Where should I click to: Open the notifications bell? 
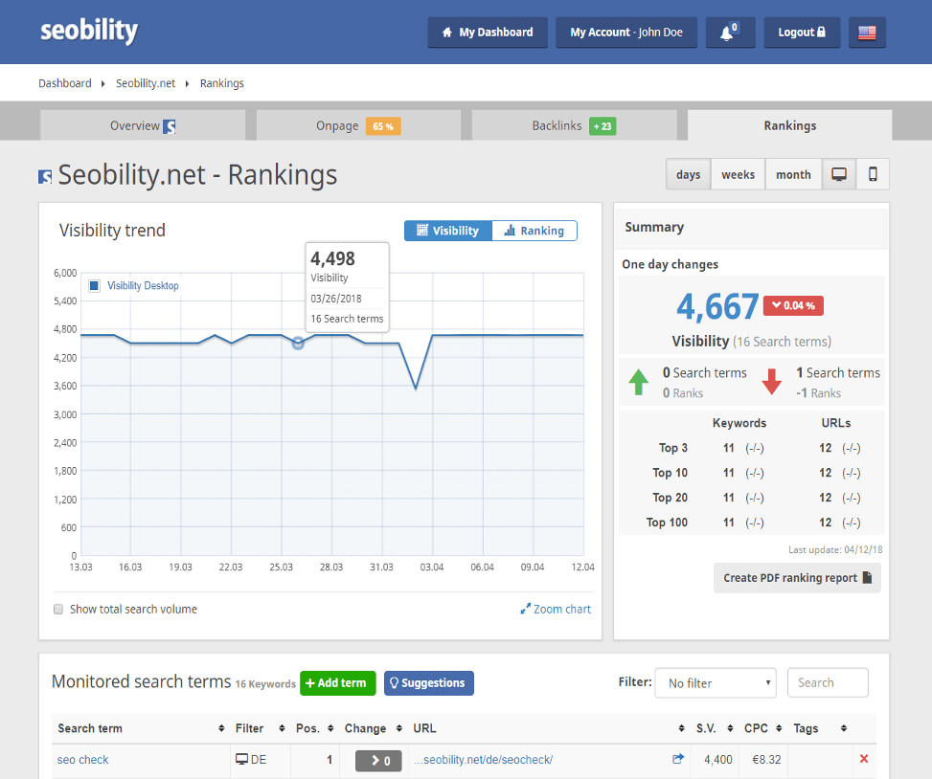[730, 33]
